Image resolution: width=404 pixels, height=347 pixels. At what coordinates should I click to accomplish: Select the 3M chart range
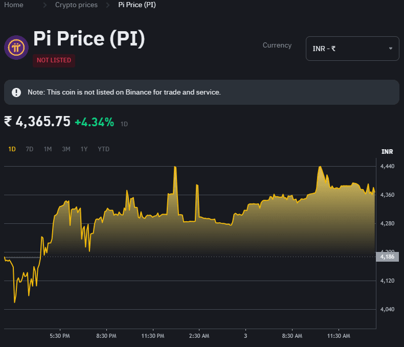[66, 149]
